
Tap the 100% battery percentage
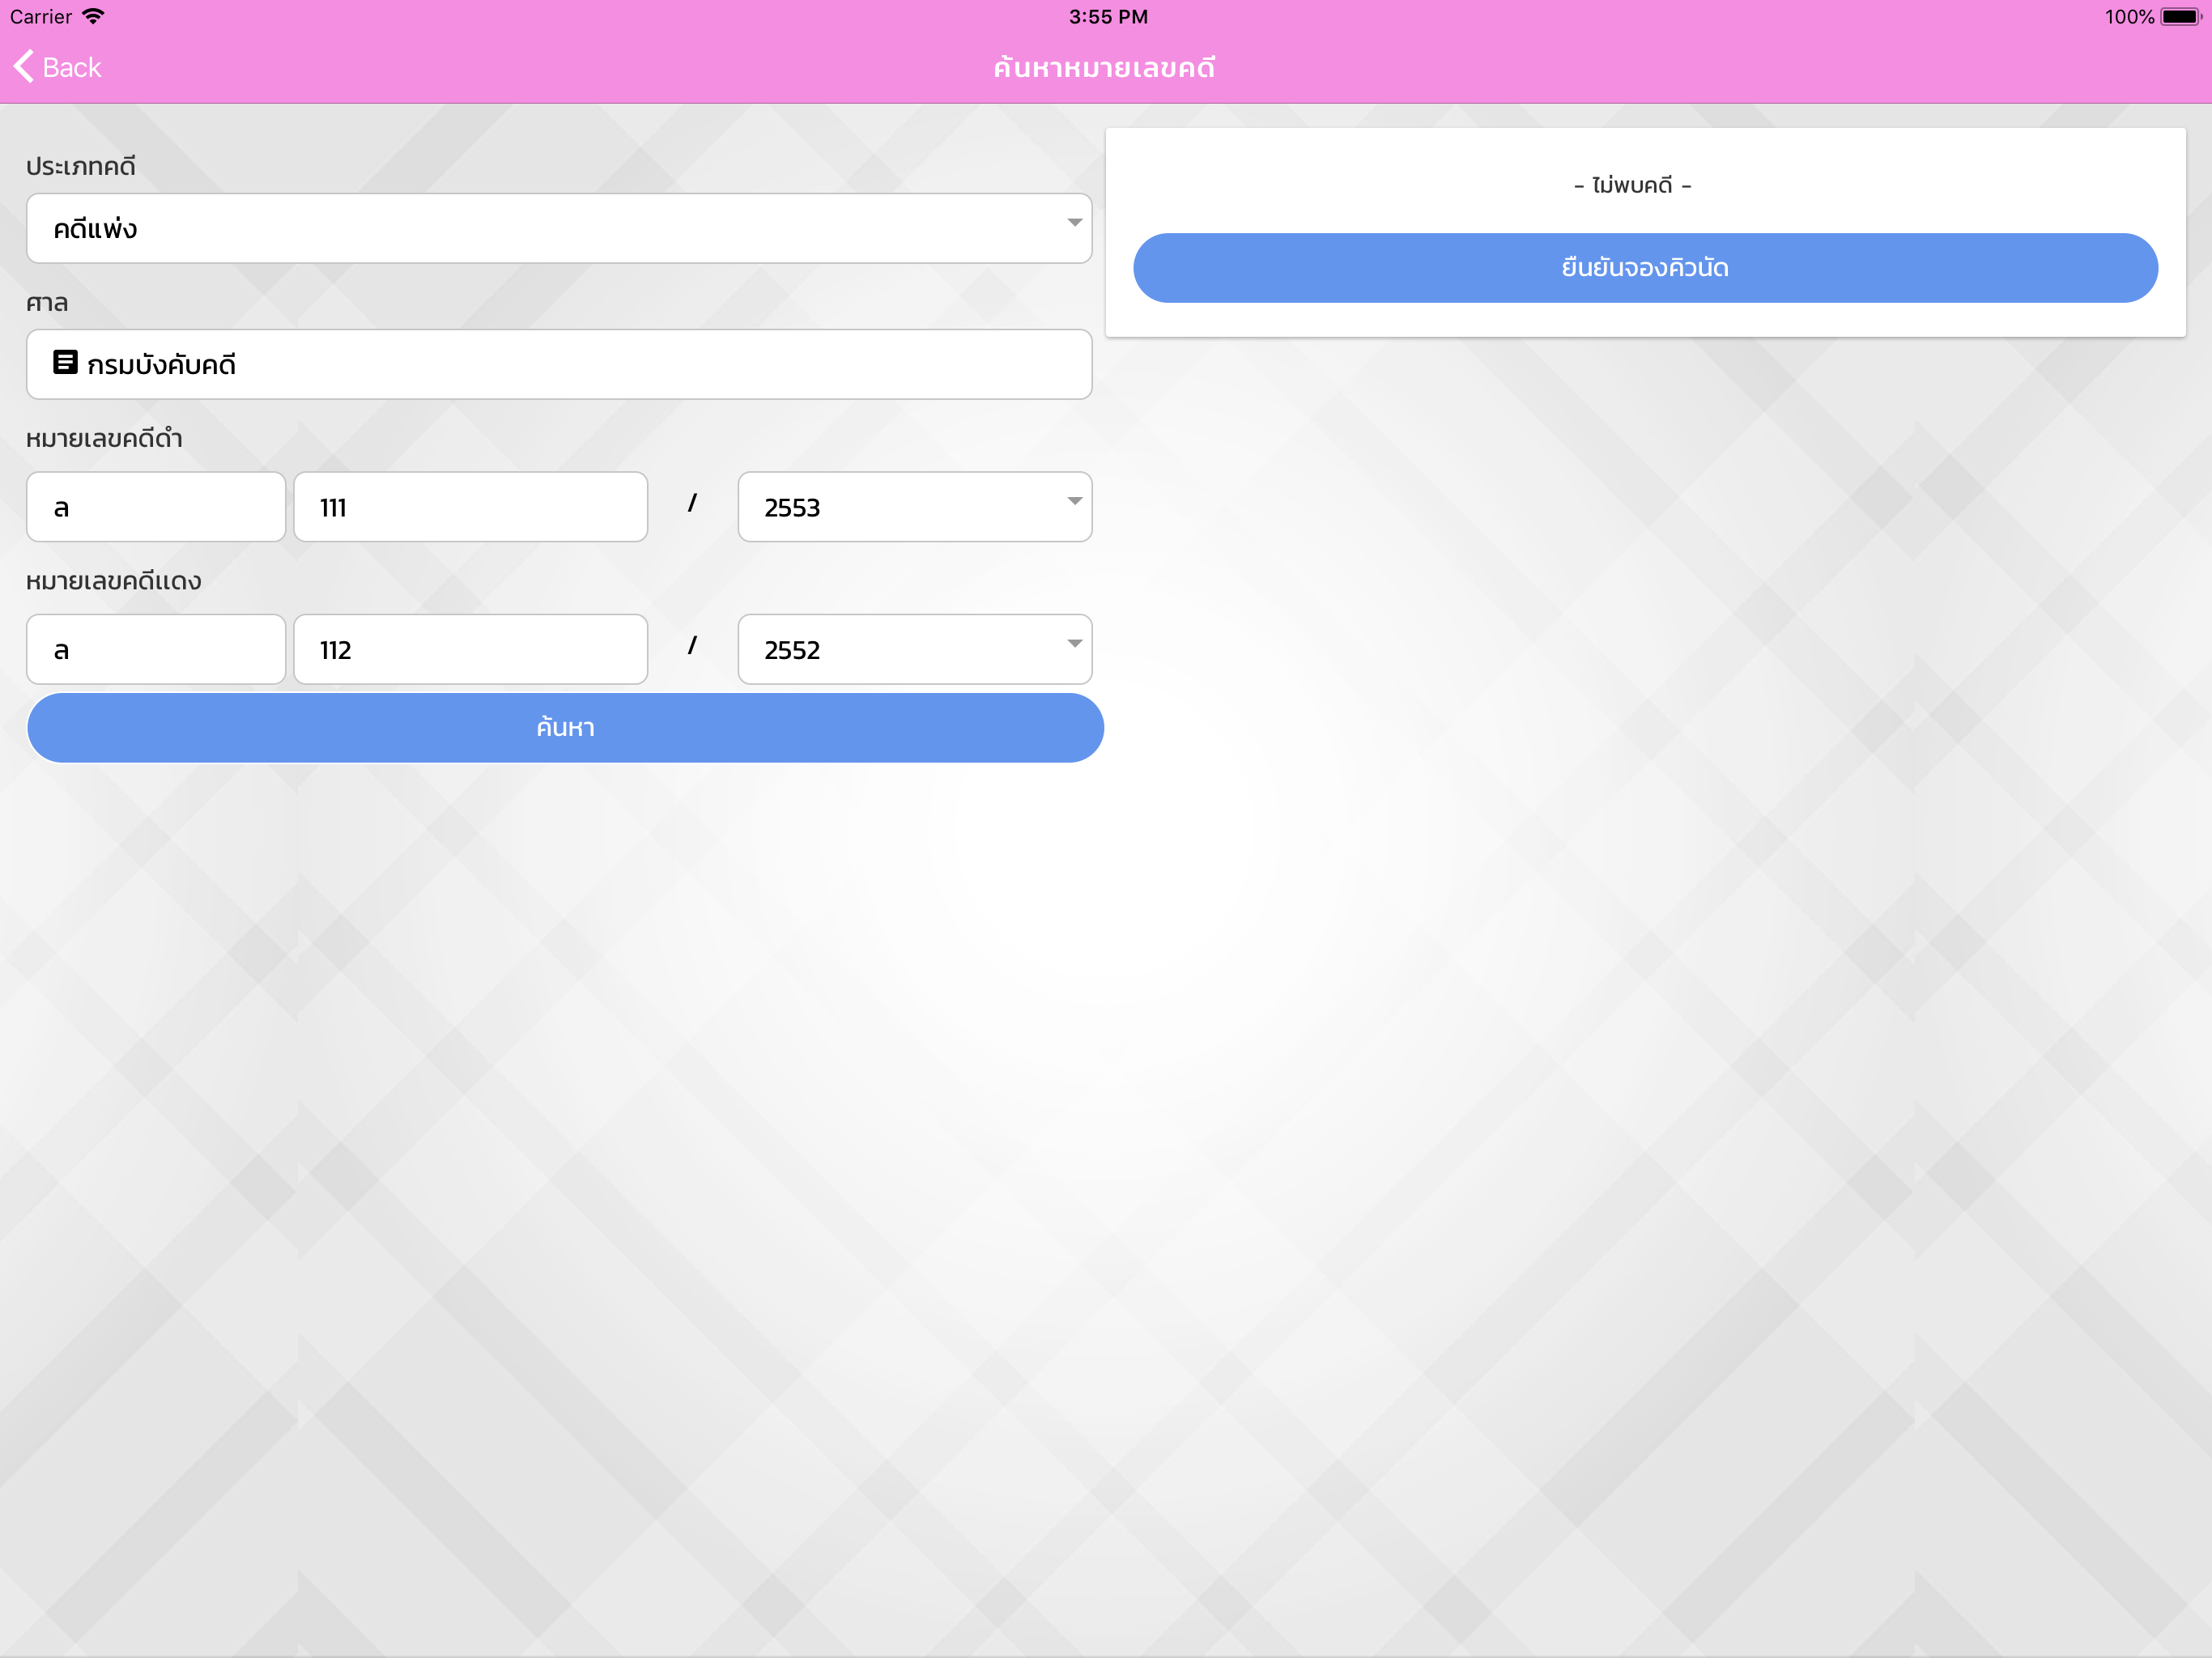[x=2129, y=17]
